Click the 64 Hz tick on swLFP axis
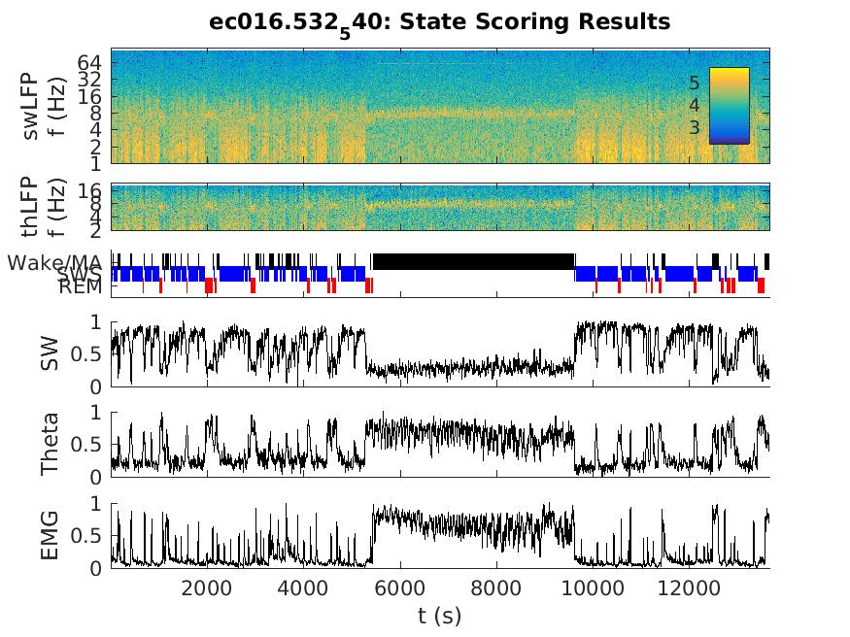This screenshot has width=850, height=637. click(x=89, y=60)
